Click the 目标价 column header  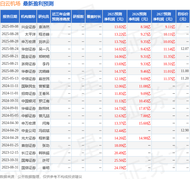[x=183, y=17]
